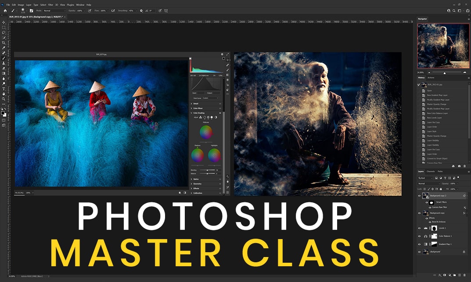
Task: Click the Midtones color wheel
Action: [206, 132]
